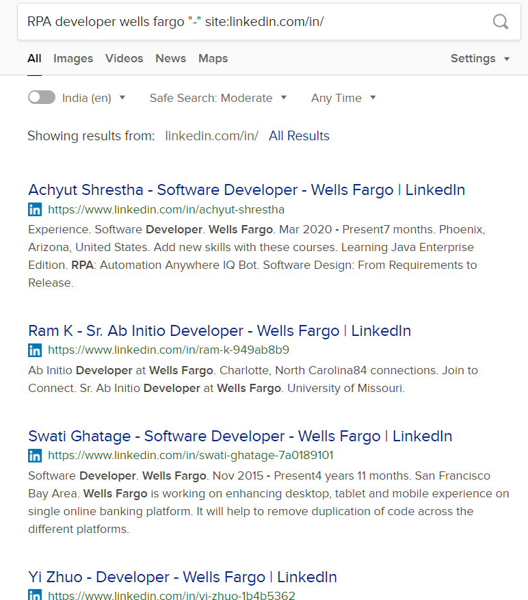Click snippet text 'Ab Initio Developer at Wells Fargo'
This screenshot has height=600, width=528.
253,379
